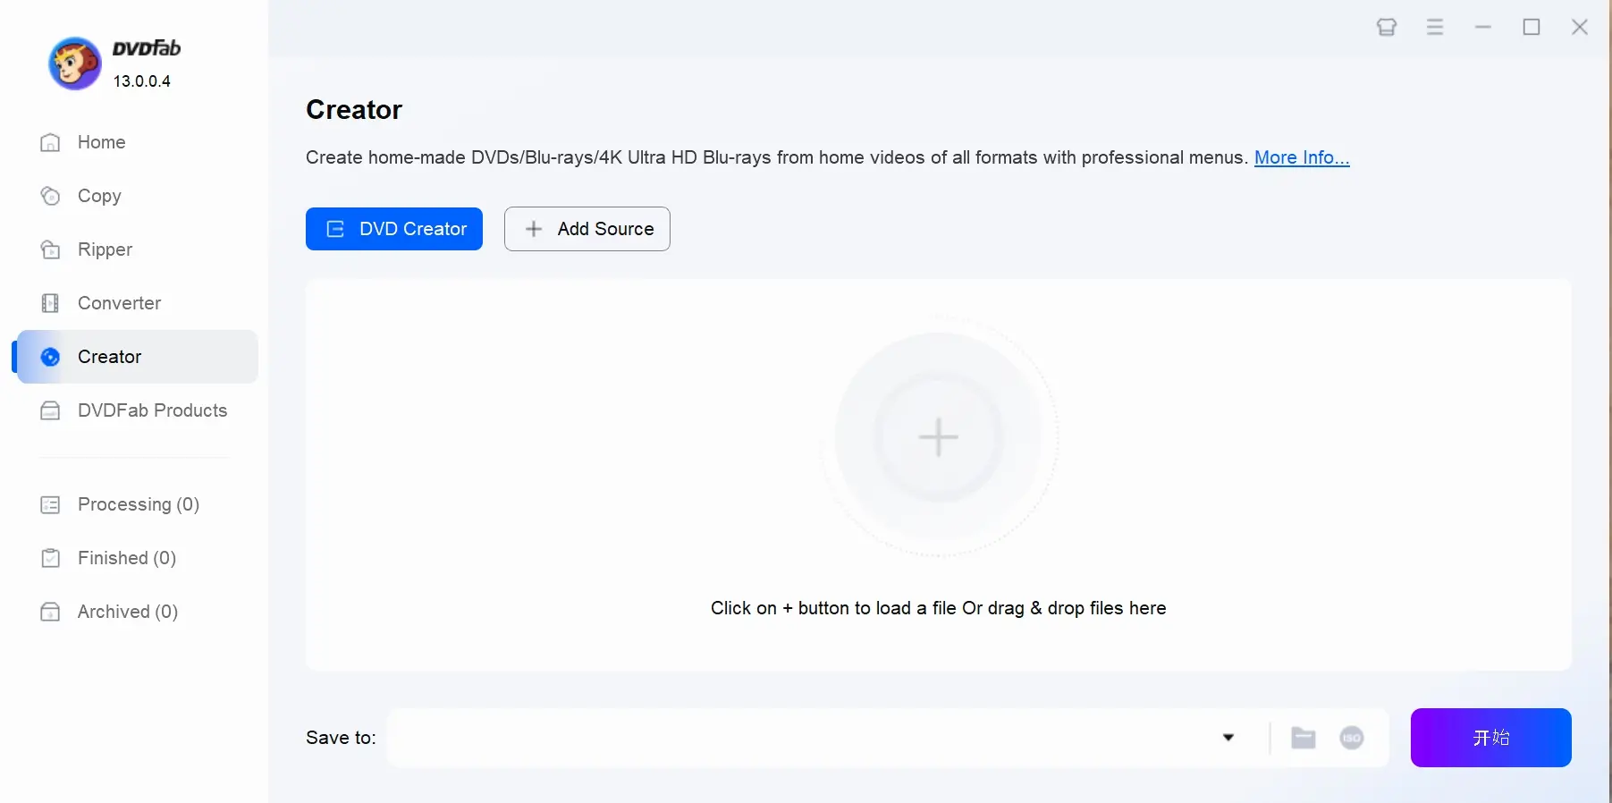
Task: Open the hamburger main menu icon
Action: (1435, 27)
